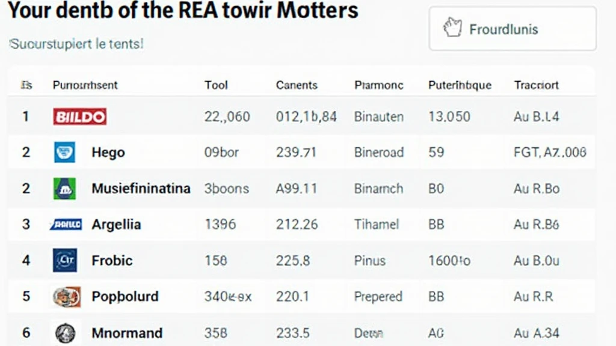
Task: Click the Piarmonc column header
Action: [x=379, y=85]
